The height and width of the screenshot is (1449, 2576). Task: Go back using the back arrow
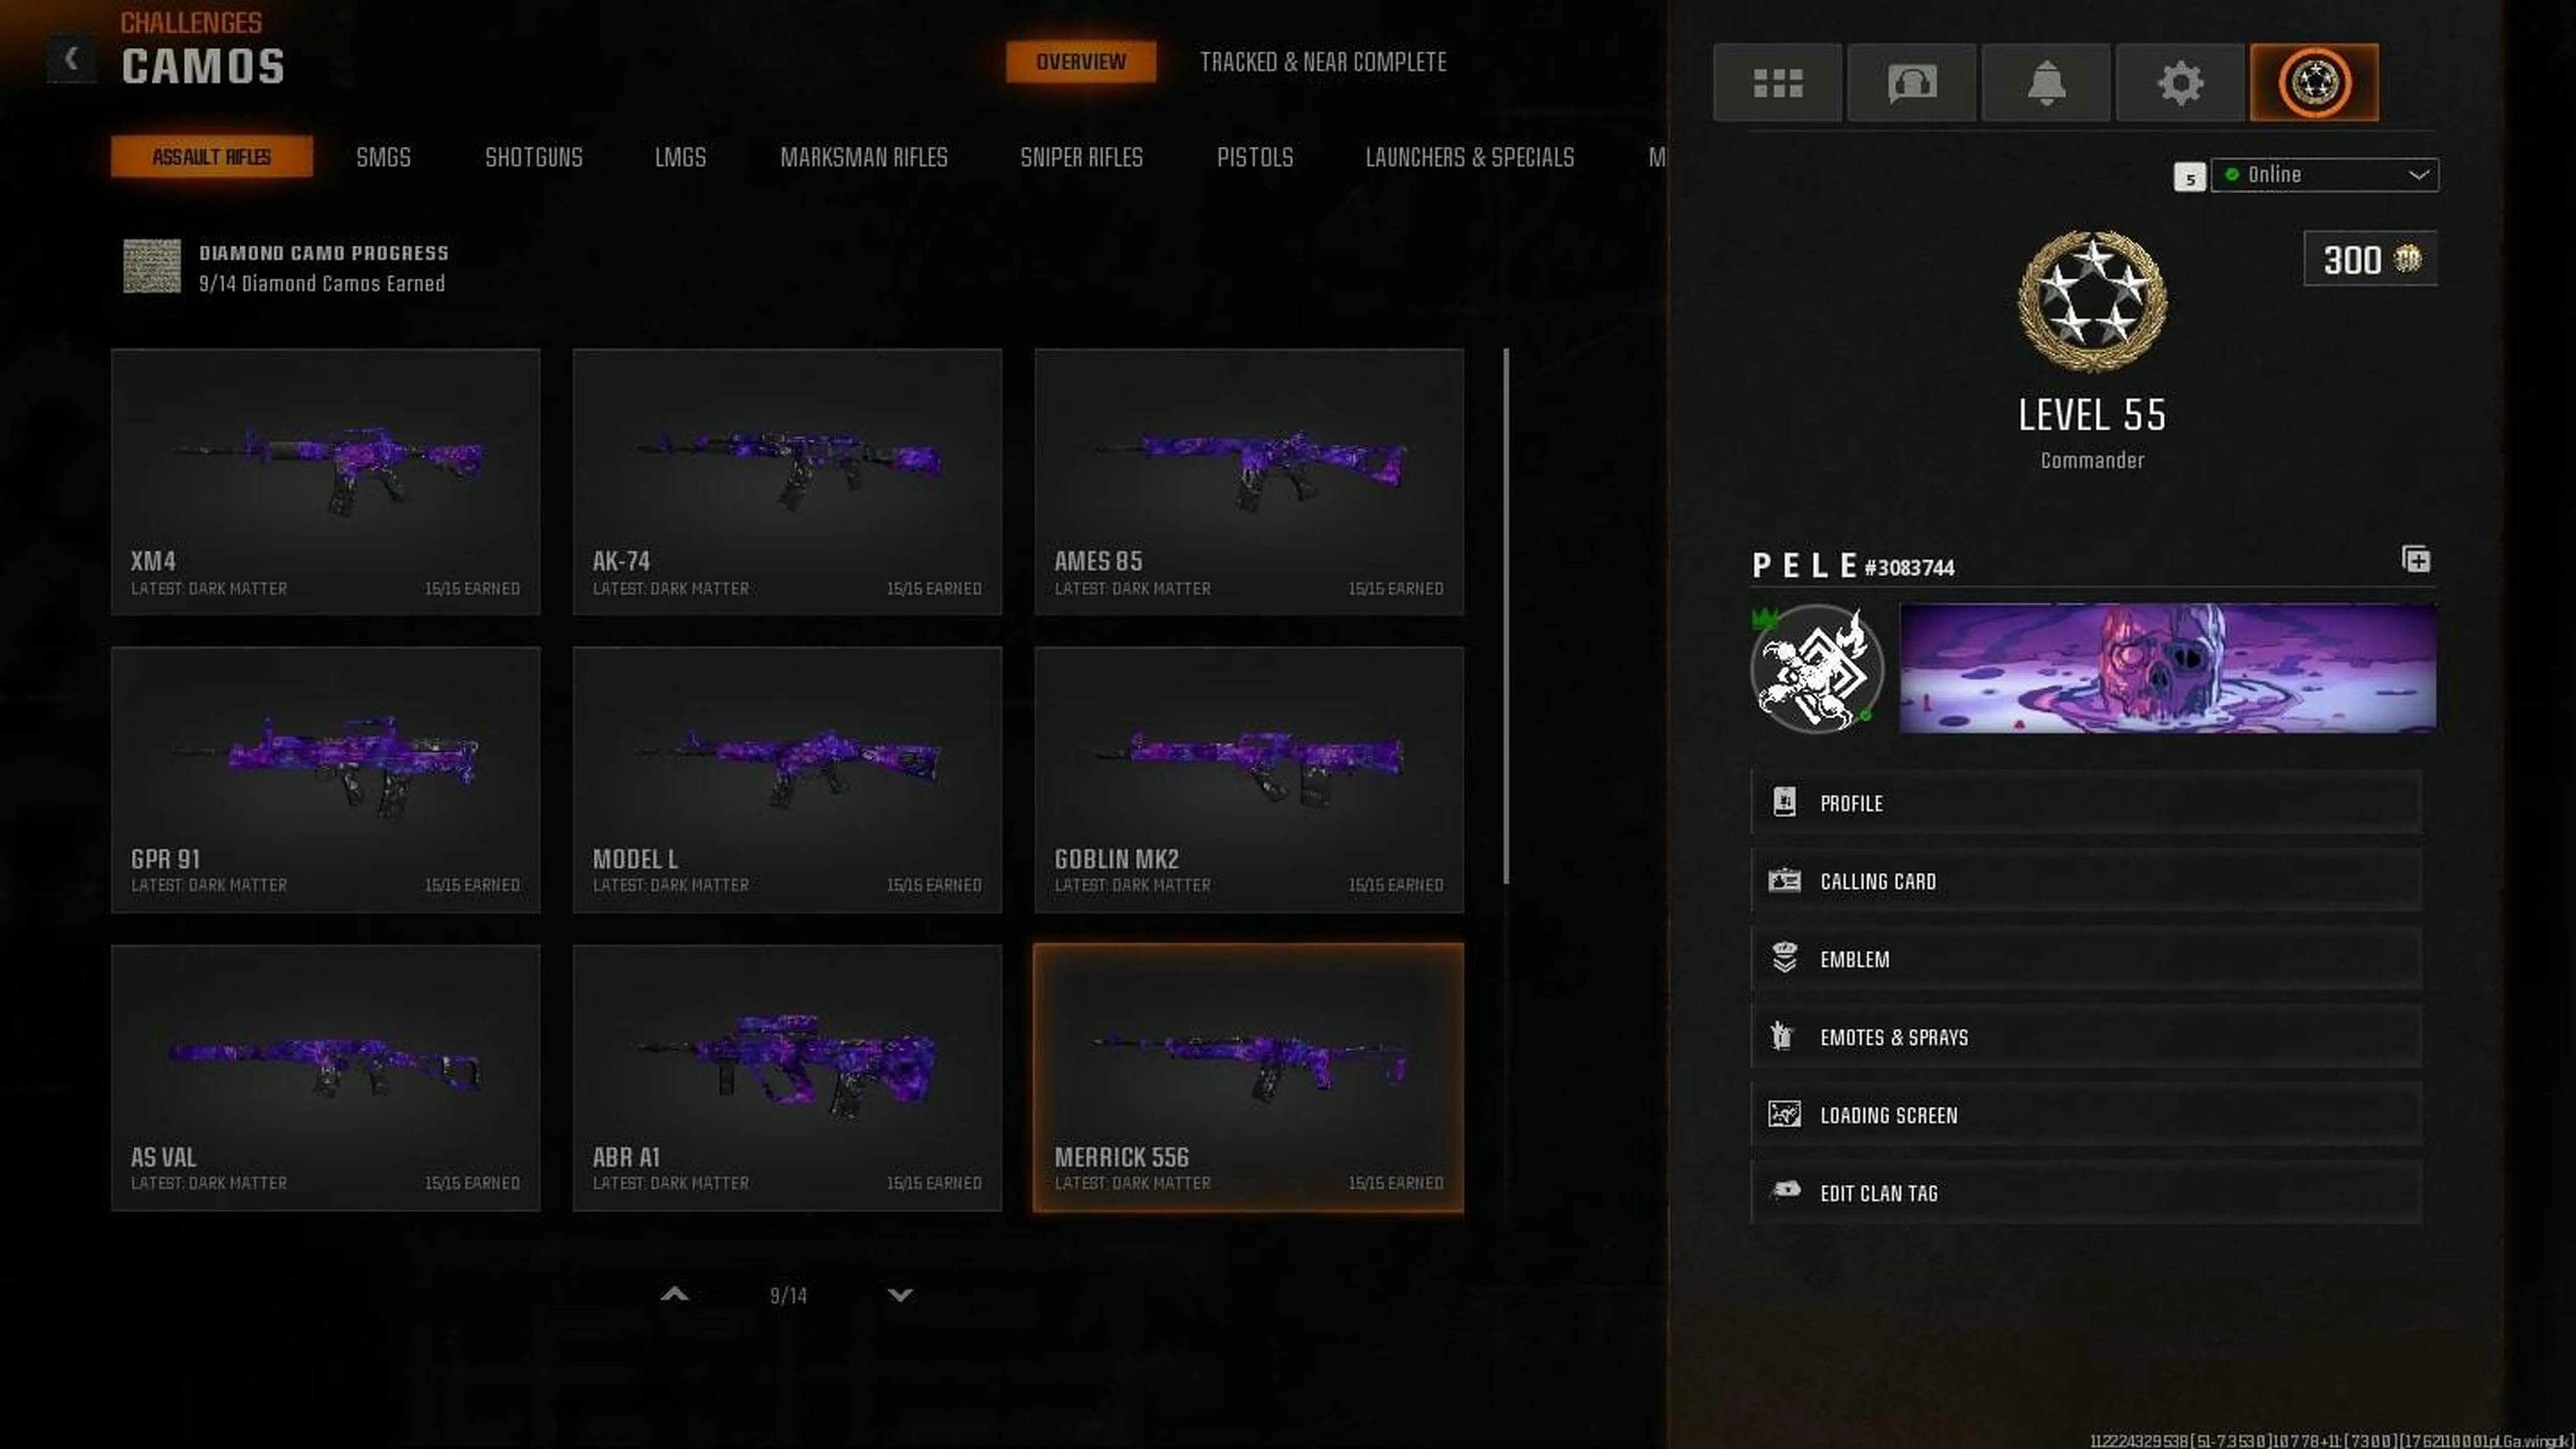click(71, 59)
